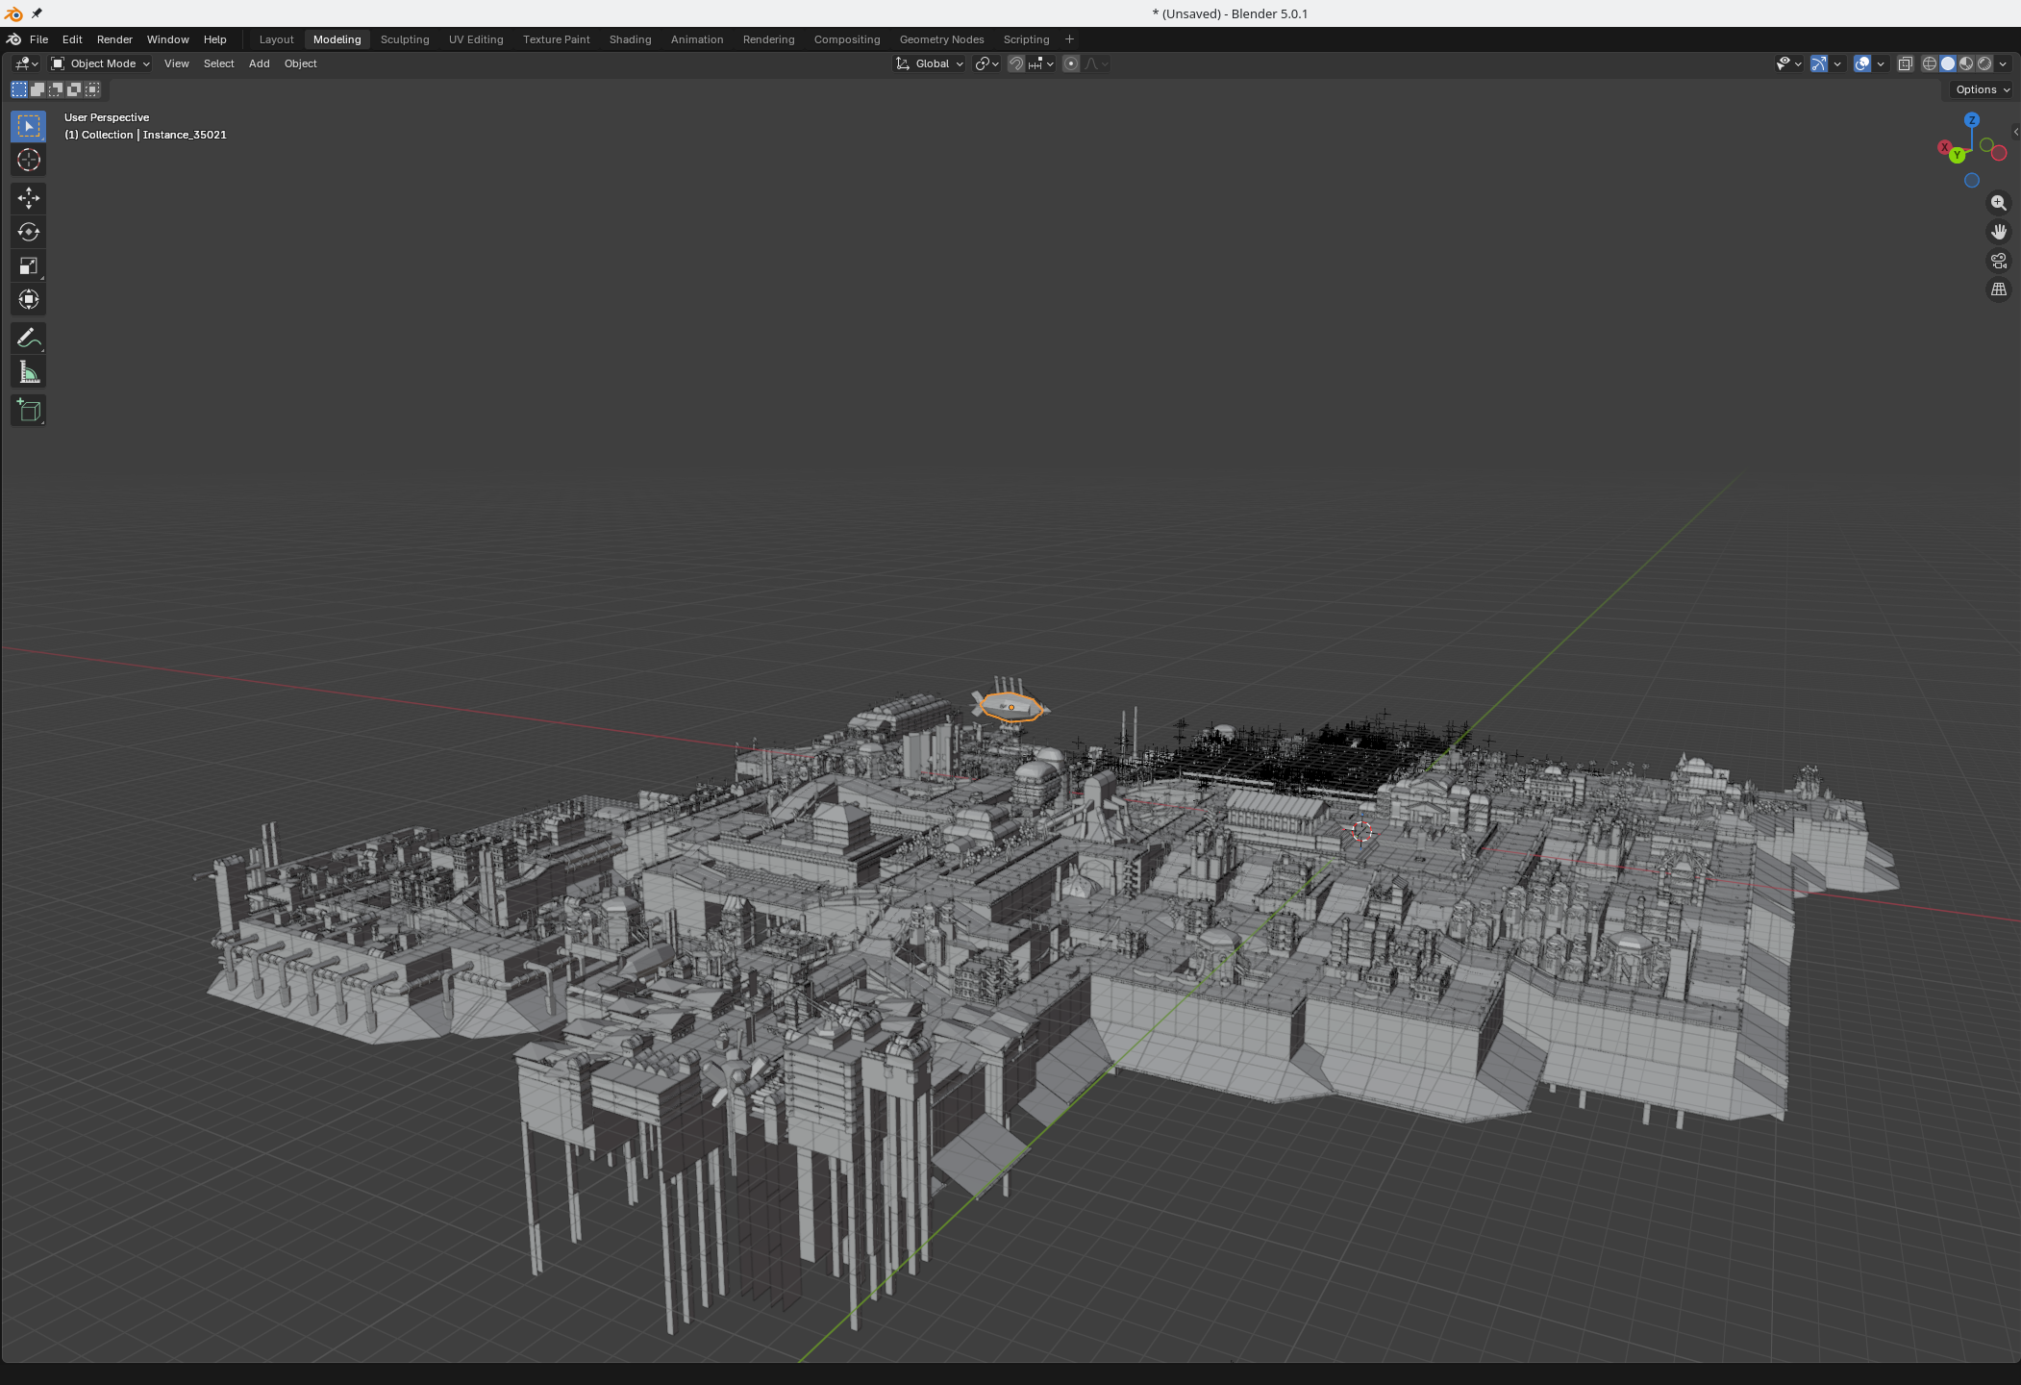Switch to Material Preview shading
The width and height of the screenshot is (2021, 1385).
click(1966, 63)
